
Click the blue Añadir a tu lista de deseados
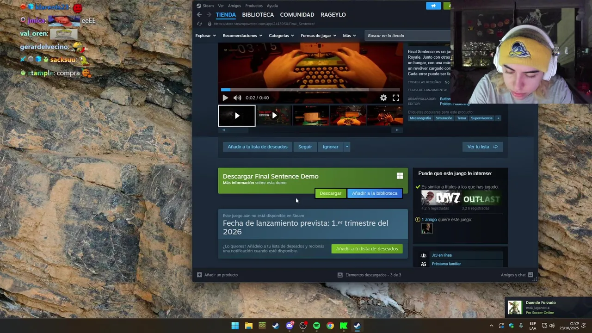257,147
